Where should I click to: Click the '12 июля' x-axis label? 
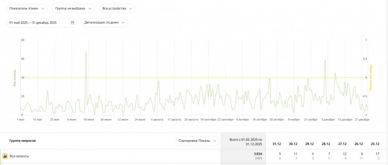coord(123,119)
